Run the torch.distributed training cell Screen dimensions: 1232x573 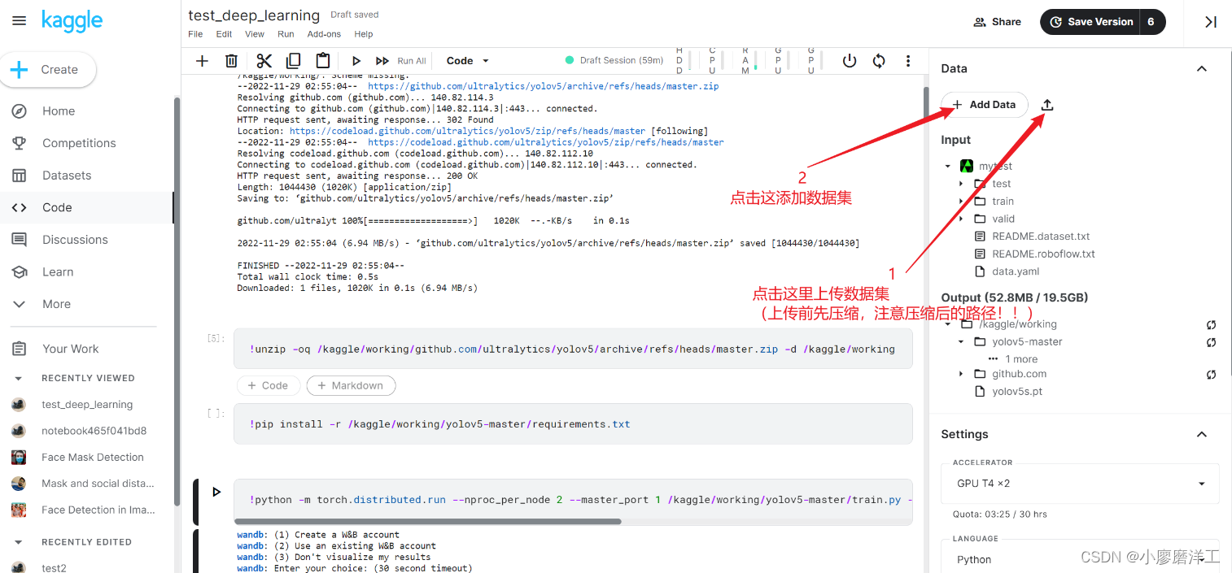(x=216, y=492)
